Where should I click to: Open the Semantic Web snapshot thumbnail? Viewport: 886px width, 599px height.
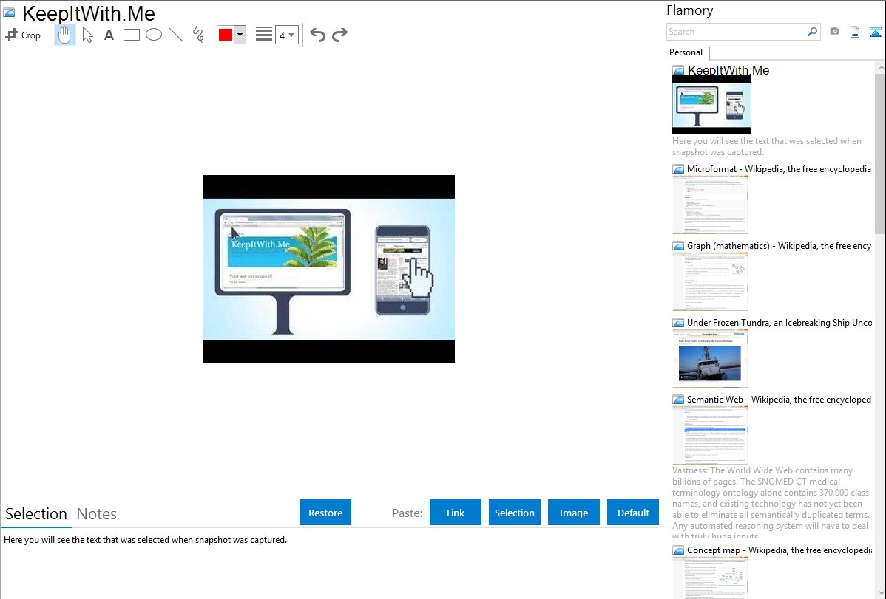710,435
